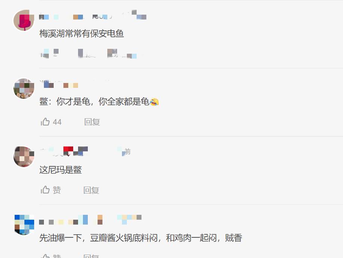Select the comment text 梅溪湖常常有保安电鱼
The height and width of the screenshot is (258, 343).
click(81, 34)
